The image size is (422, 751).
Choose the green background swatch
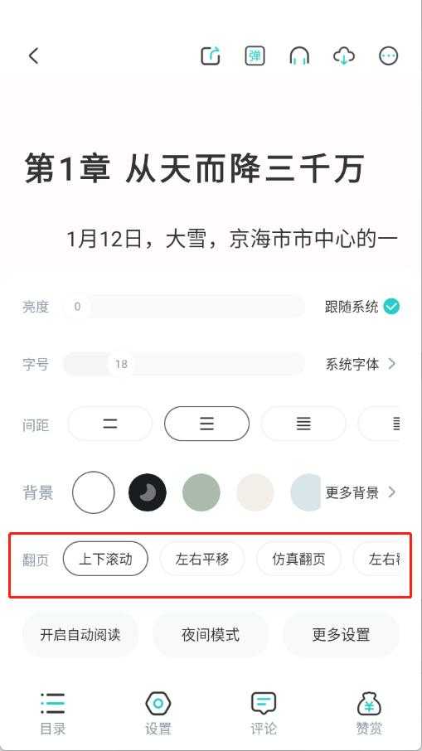201,492
